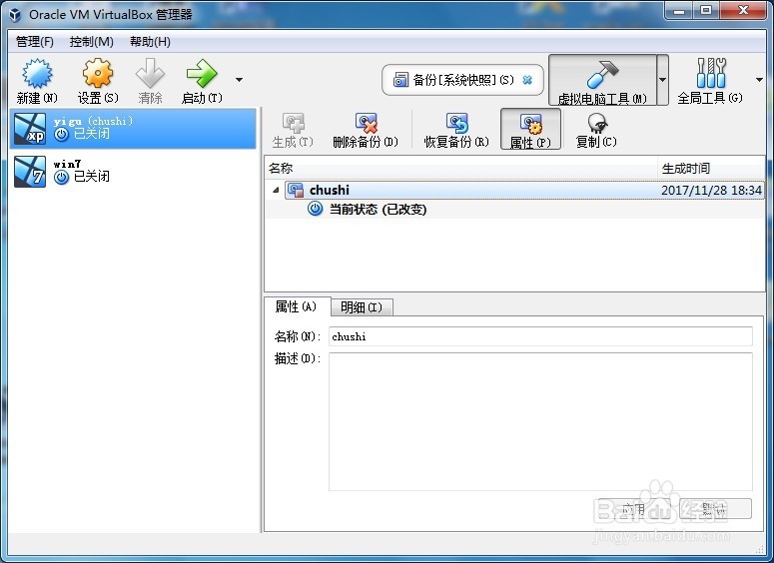Open the 帮助(H) menu
This screenshot has width=774, height=563.
point(150,42)
